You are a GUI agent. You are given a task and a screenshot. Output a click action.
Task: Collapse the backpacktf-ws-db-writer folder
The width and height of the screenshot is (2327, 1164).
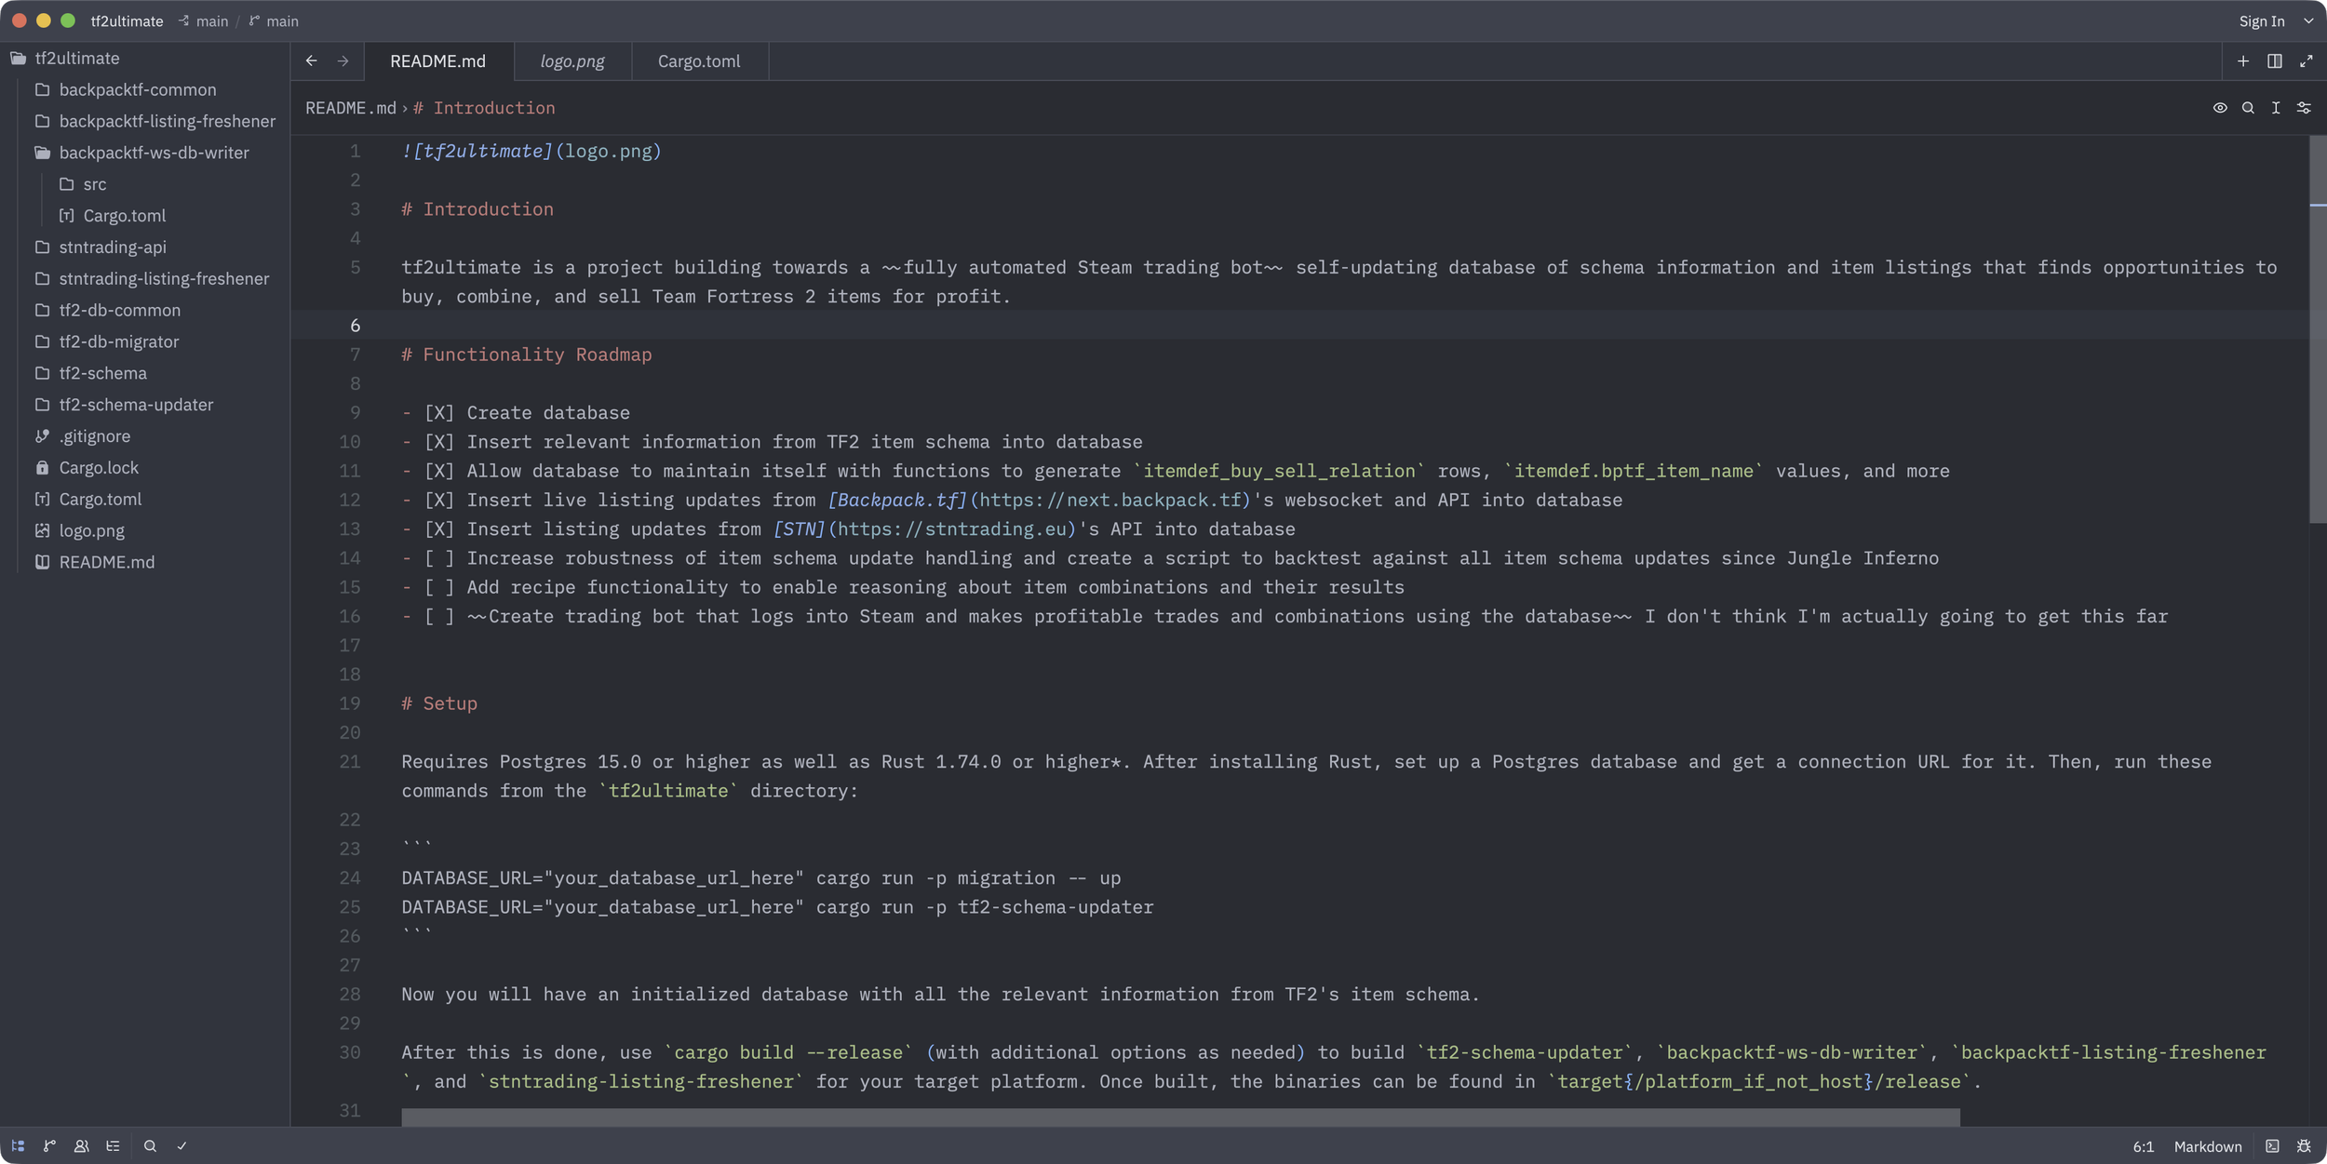pyautogui.click(x=154, y=153)
